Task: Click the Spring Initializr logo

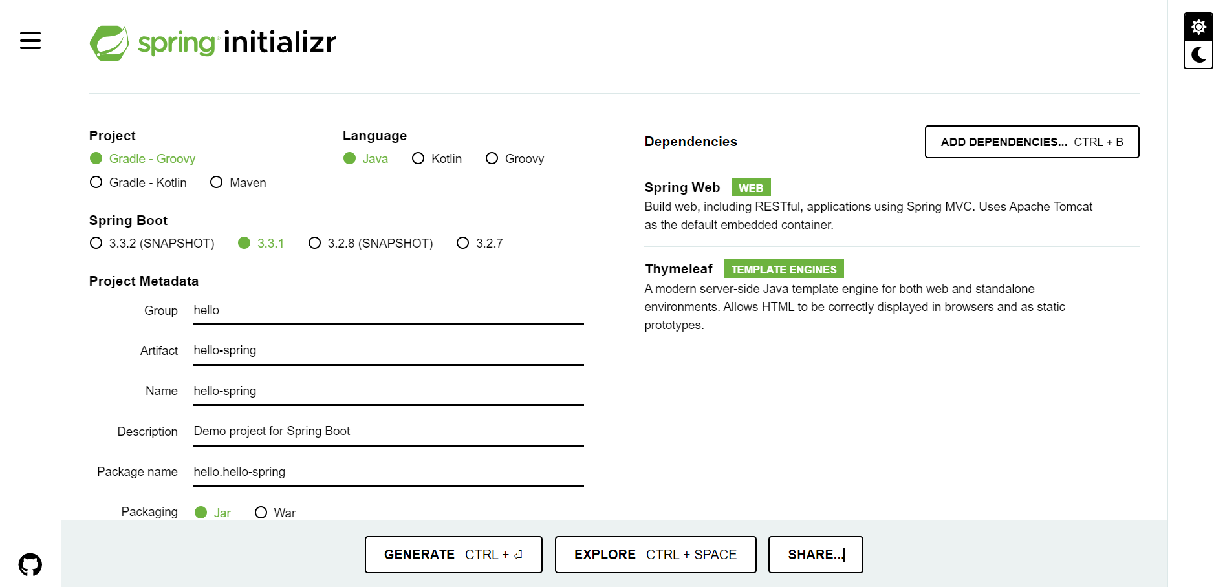Action: 213,43
